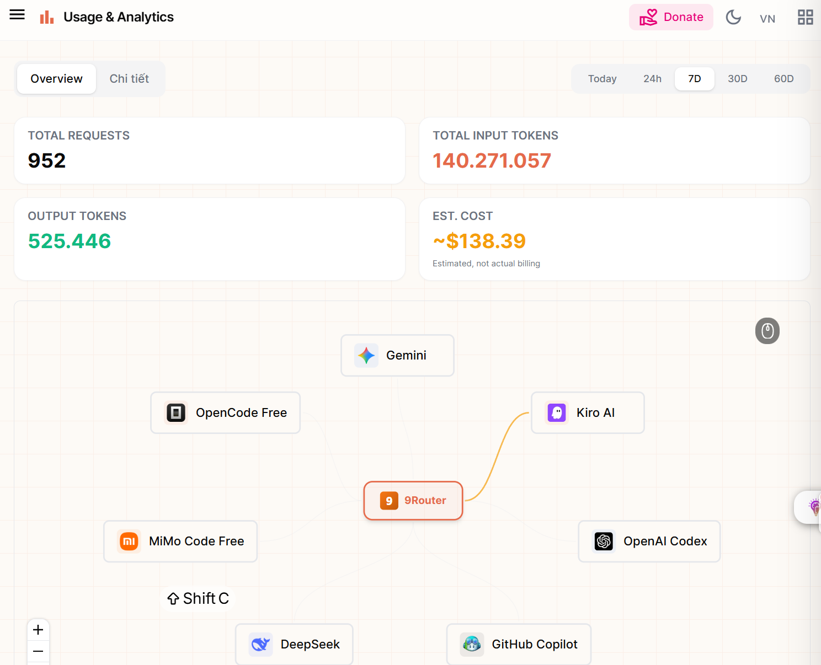The image size is (821, 665).
Task: Click the GitHub Copilot icon
Action: [x=472, y=645]
